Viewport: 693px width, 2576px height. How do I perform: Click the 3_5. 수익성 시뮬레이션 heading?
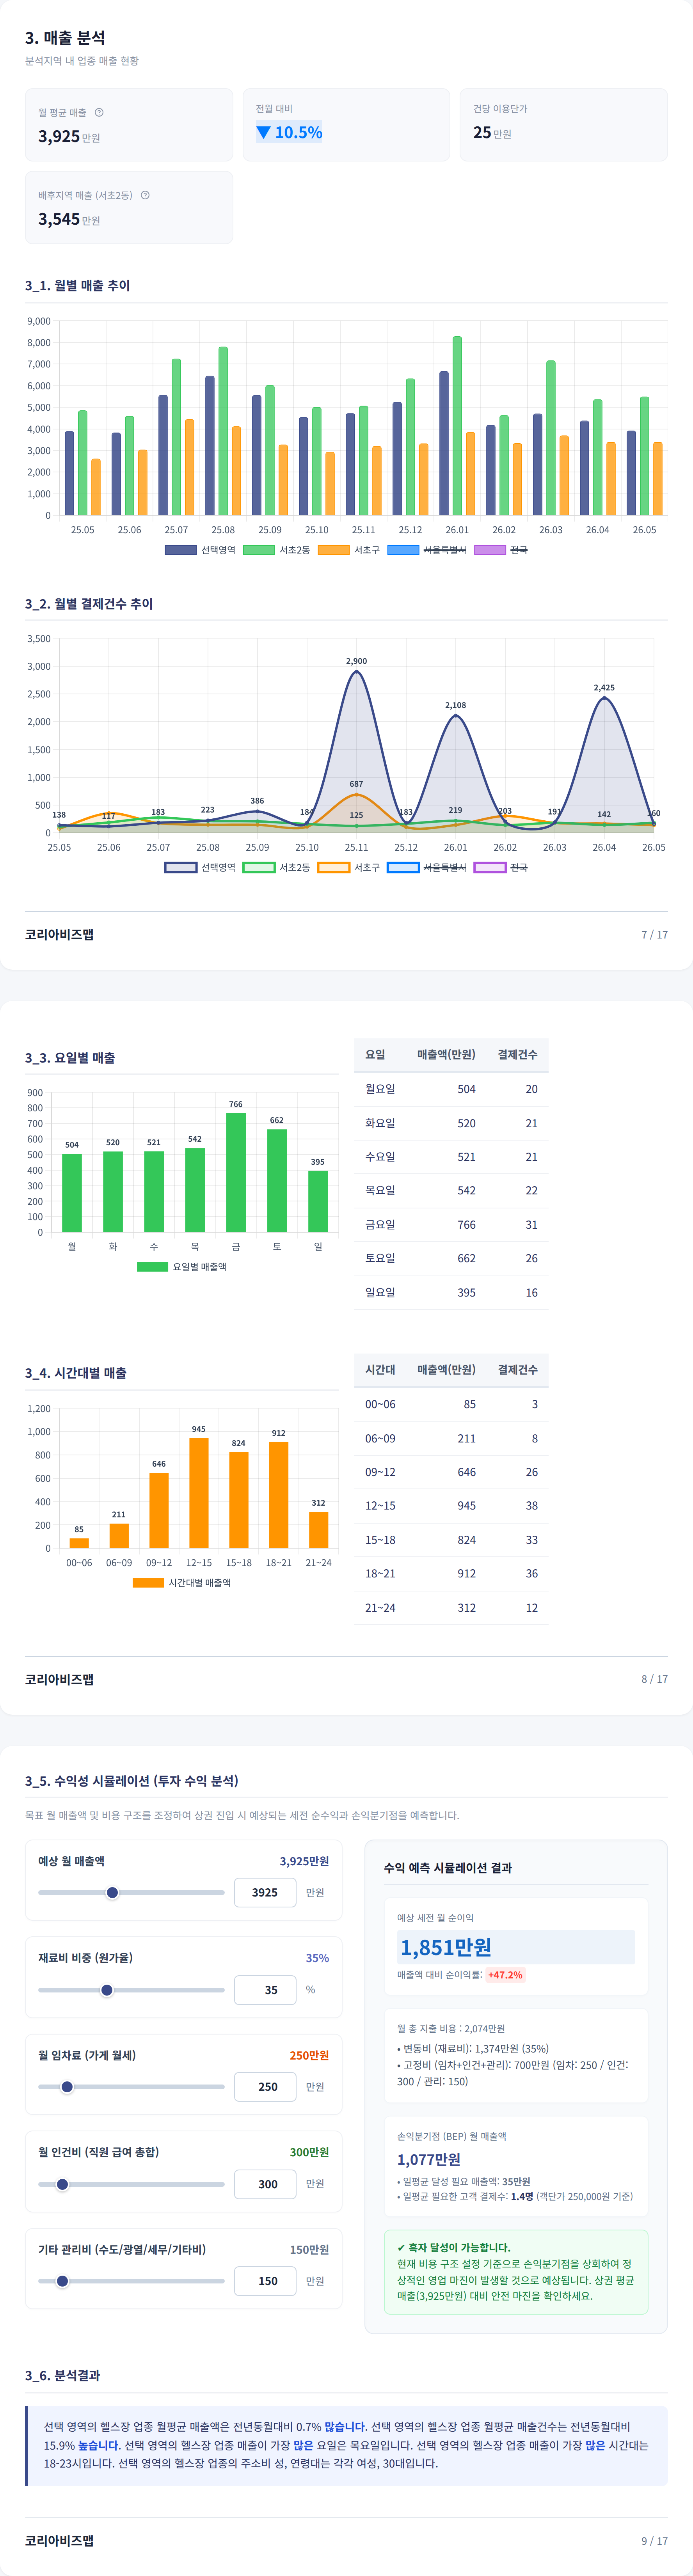click(132, 1781)
